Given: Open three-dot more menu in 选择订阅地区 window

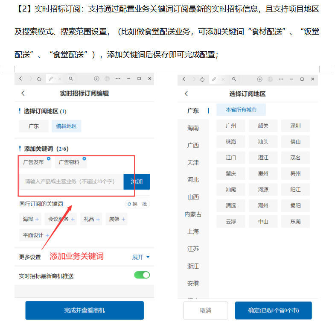Looking at the screenshot, I should point(281,79).
